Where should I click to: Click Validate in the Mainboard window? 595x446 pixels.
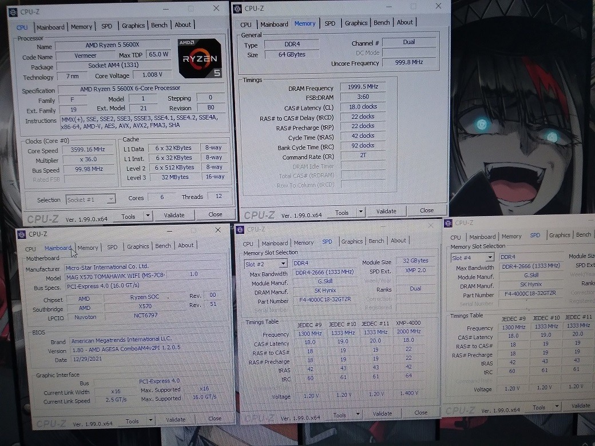click(176, 420)
